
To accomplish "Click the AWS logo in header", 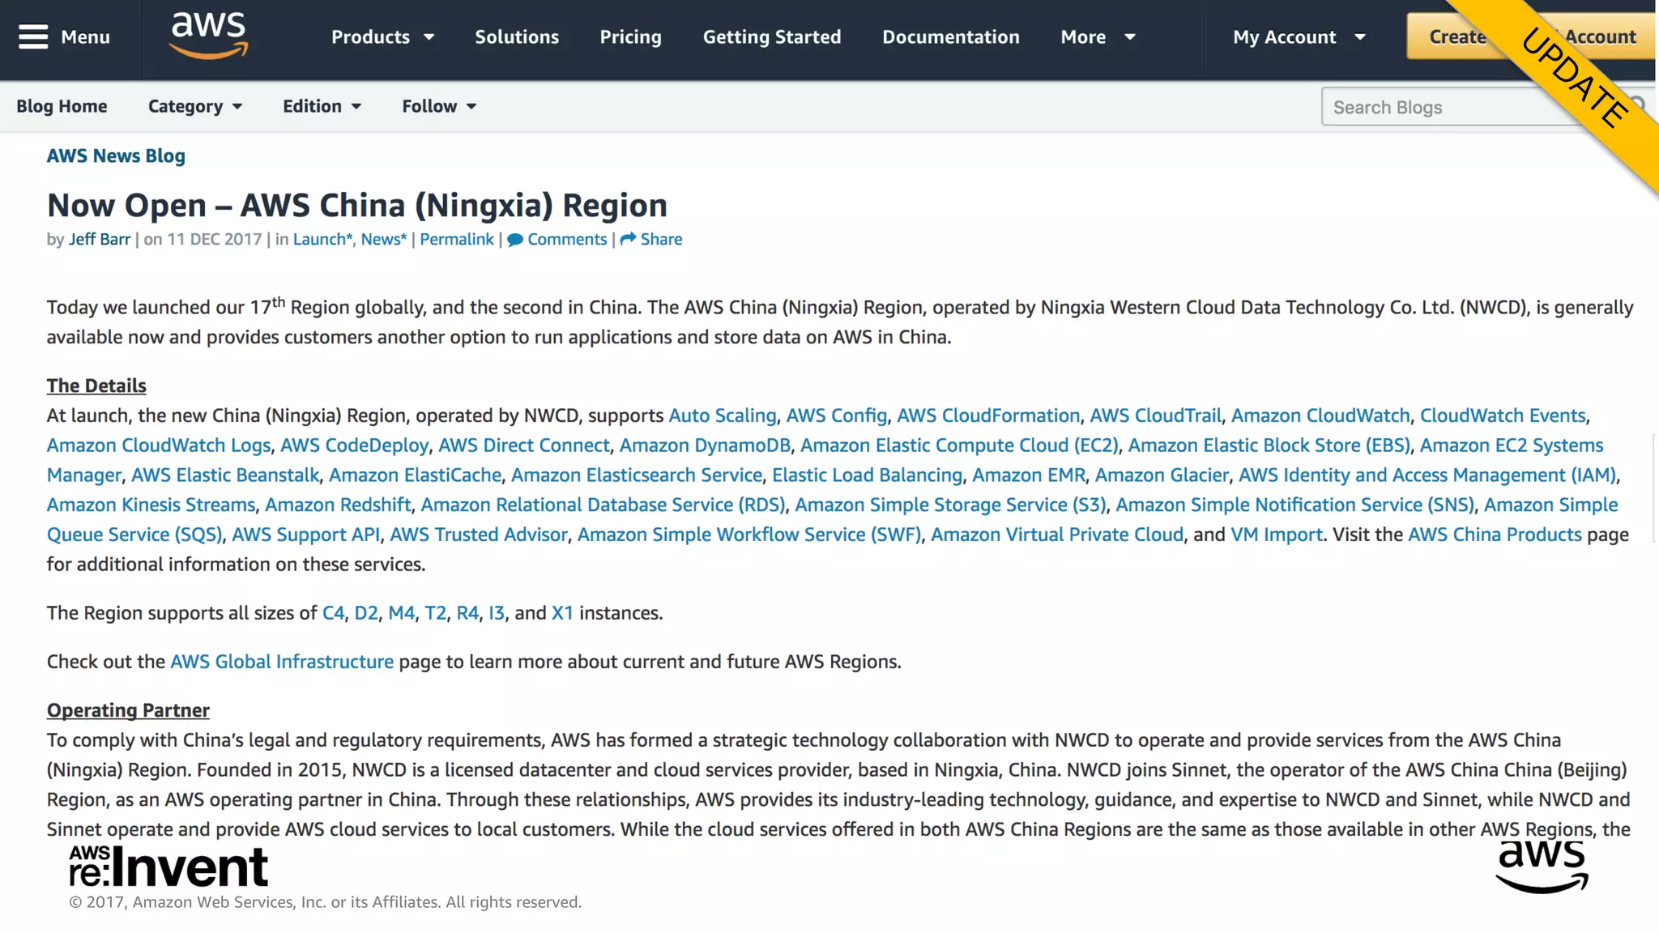I will (x=208, y=35).
